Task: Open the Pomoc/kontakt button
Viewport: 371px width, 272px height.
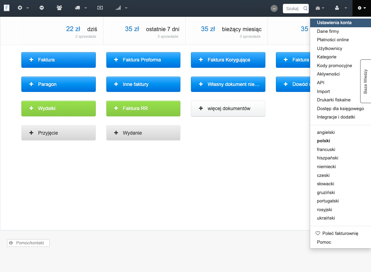Action: pyautogui.click(x=28, y=243)
